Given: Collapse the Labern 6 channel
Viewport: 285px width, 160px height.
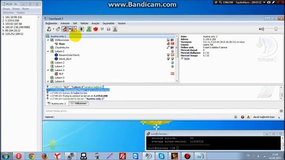Looking at the screenshot, I should click(48, 81).
